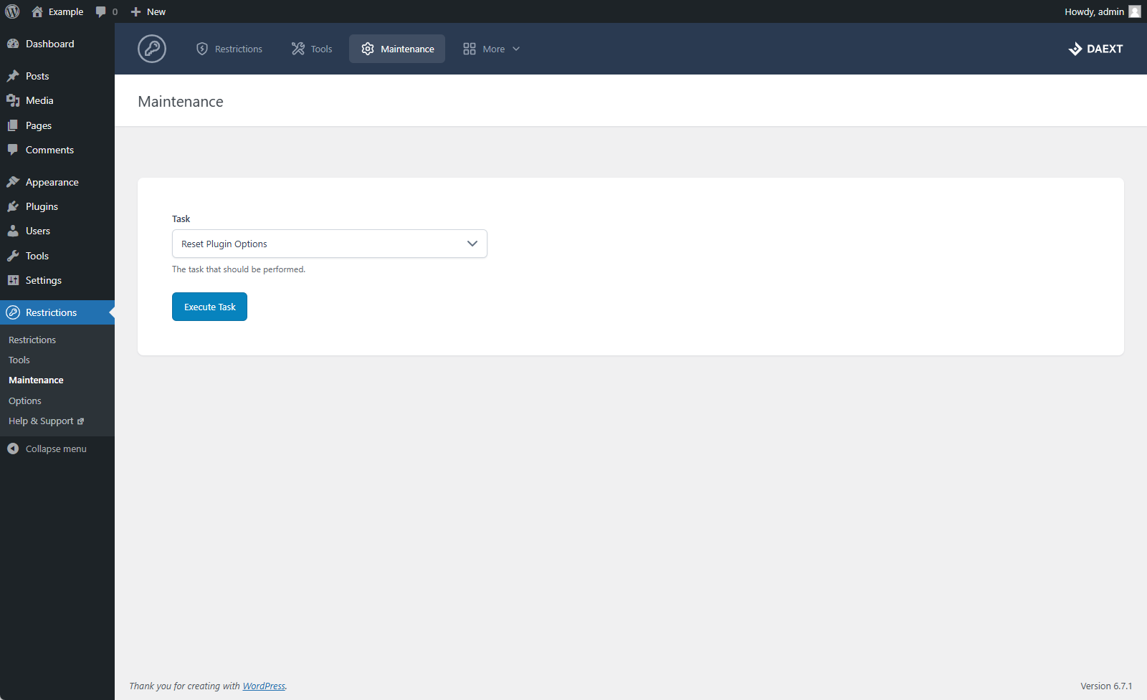Switch to the Tools header tab
The image size is (1147, 700).
click(x=312, y=49)
